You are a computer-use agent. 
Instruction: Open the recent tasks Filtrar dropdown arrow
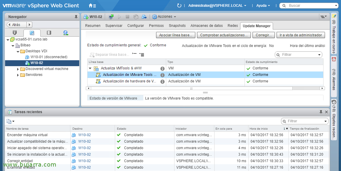[x=326, y=121]
